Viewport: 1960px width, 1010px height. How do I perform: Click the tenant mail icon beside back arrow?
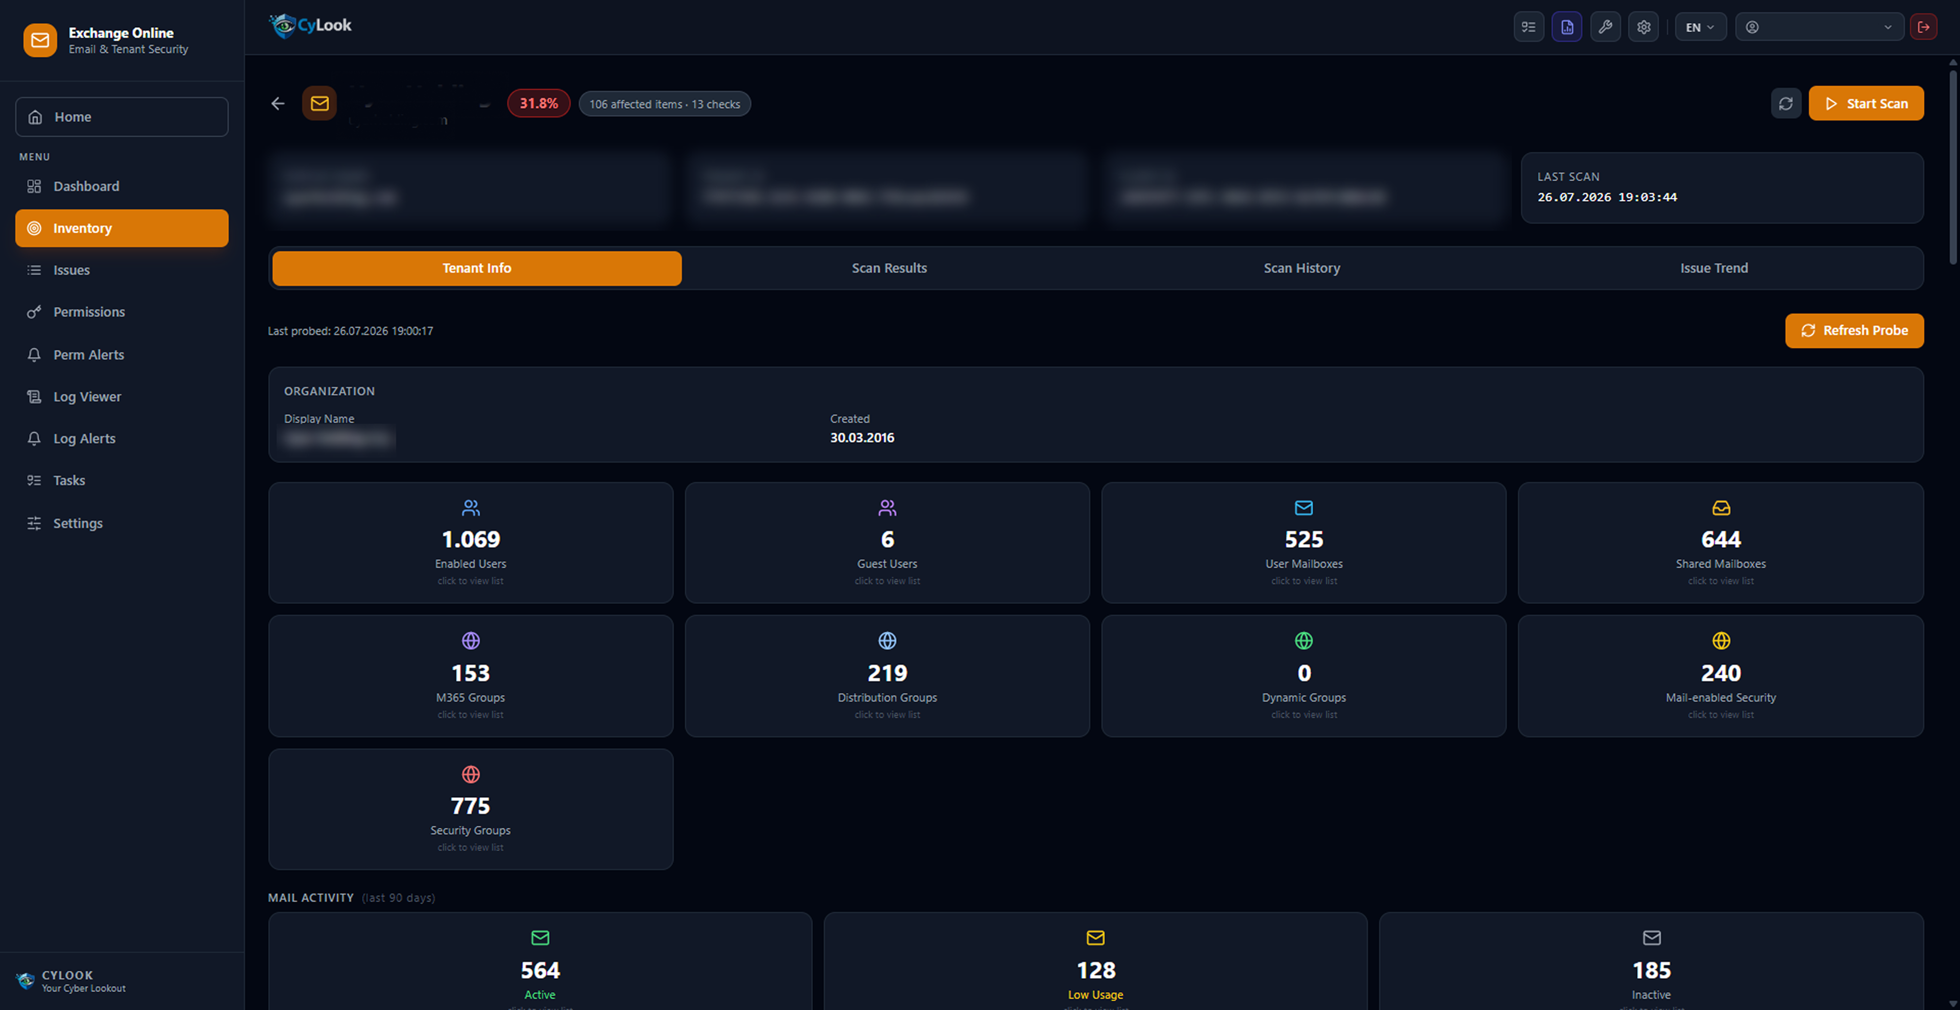320,104
